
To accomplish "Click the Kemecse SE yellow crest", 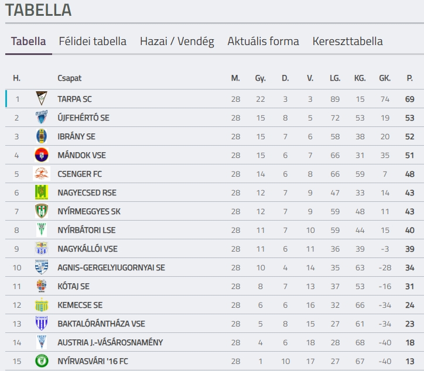I will tap(42, 305).
